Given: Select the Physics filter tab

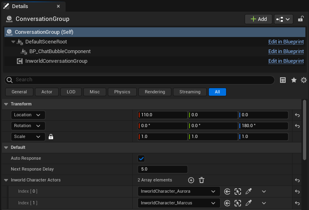Looking at the screenshot, I should pyautogui.click(x=122, y=92).
